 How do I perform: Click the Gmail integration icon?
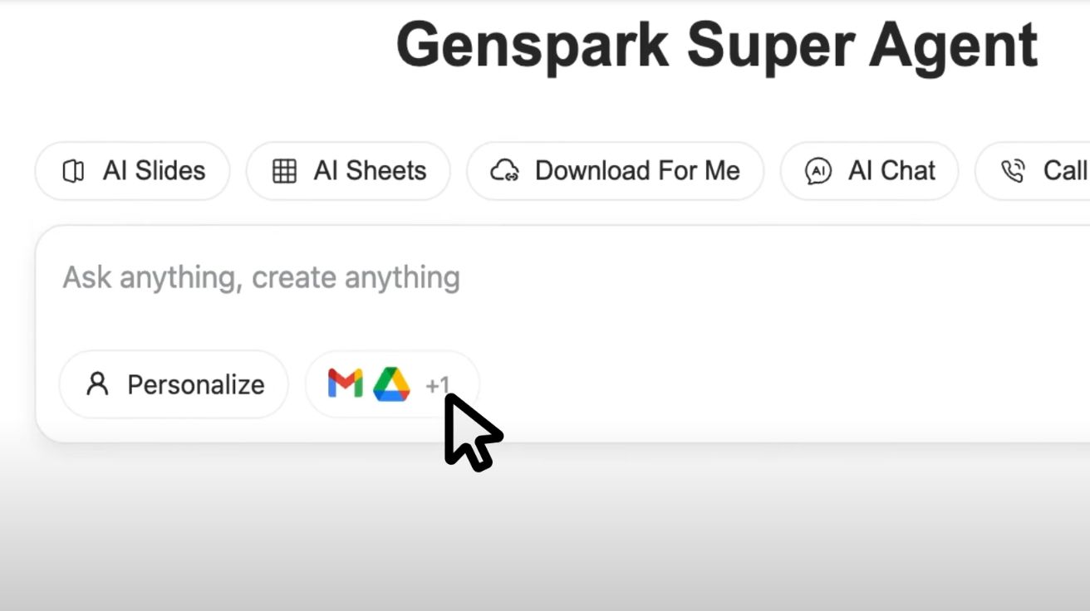[345, 384]
